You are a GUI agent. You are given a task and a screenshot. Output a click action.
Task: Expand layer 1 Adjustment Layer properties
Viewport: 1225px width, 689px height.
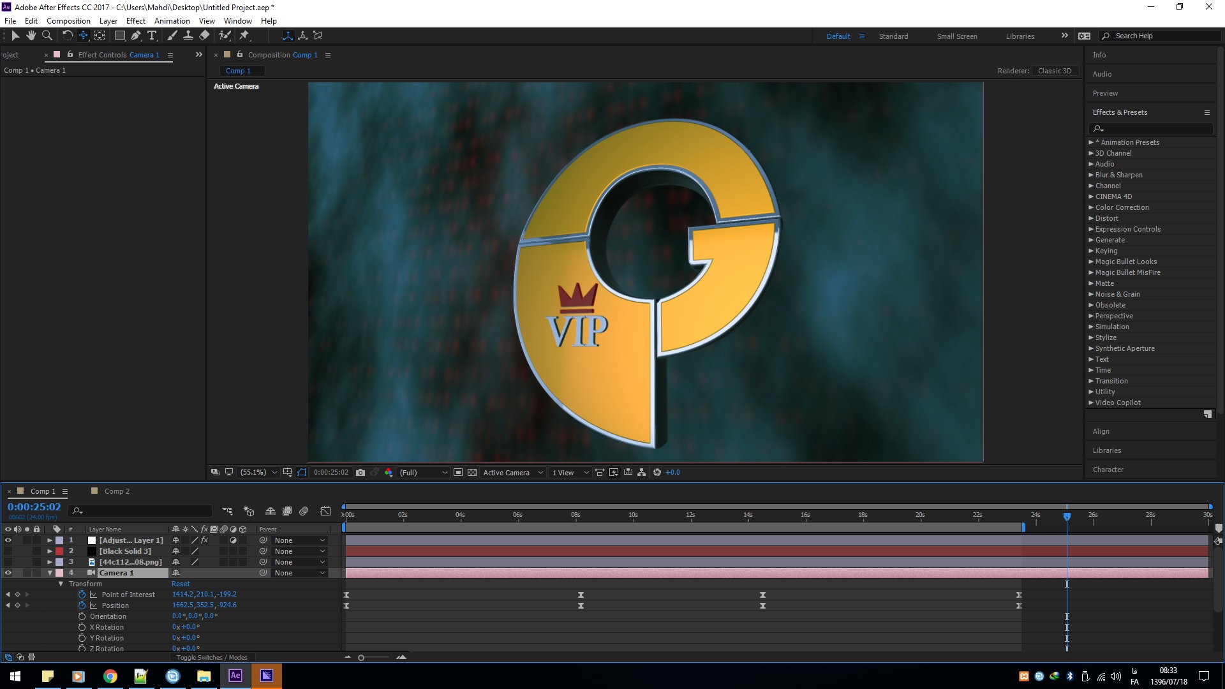pyautogui.click(x=50, y=540)
